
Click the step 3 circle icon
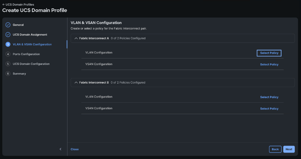pyautogui.click(x=8, y=45)
